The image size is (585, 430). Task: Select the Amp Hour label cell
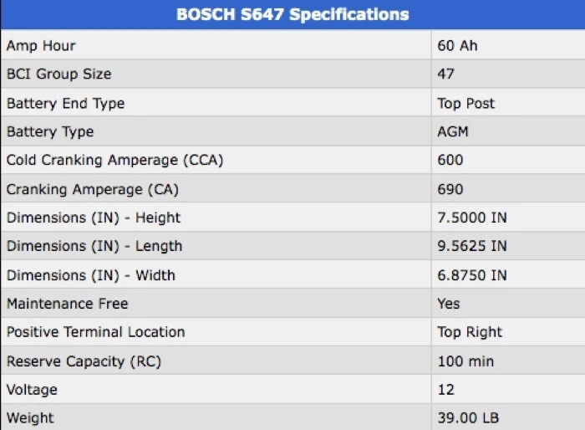[41, 45]
